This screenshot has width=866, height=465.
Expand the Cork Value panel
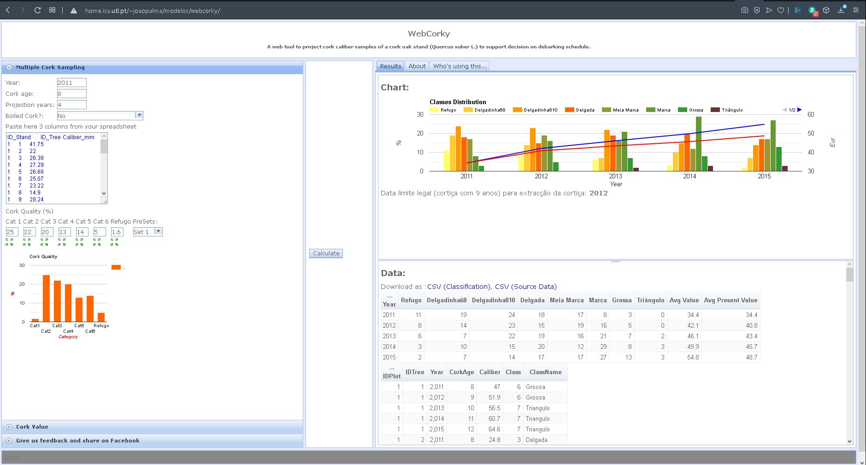[9, 427]
